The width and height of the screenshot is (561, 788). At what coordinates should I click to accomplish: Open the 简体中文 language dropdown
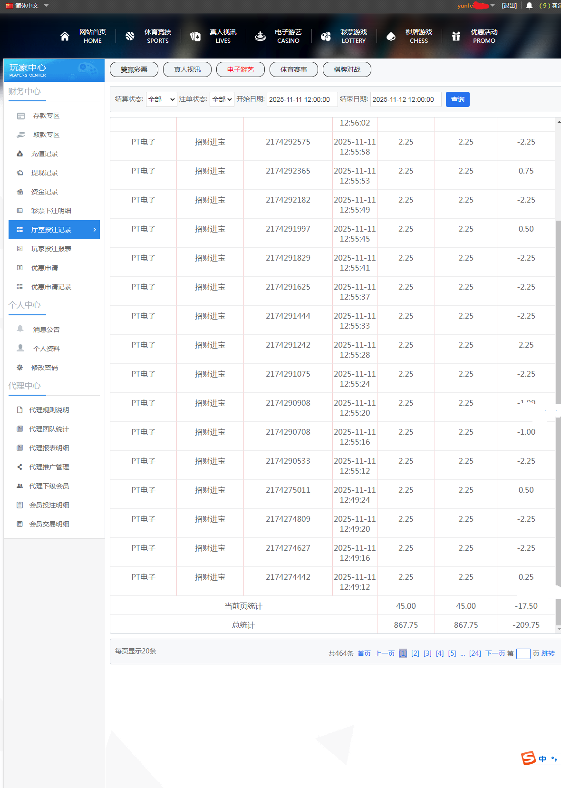[27, 6]
